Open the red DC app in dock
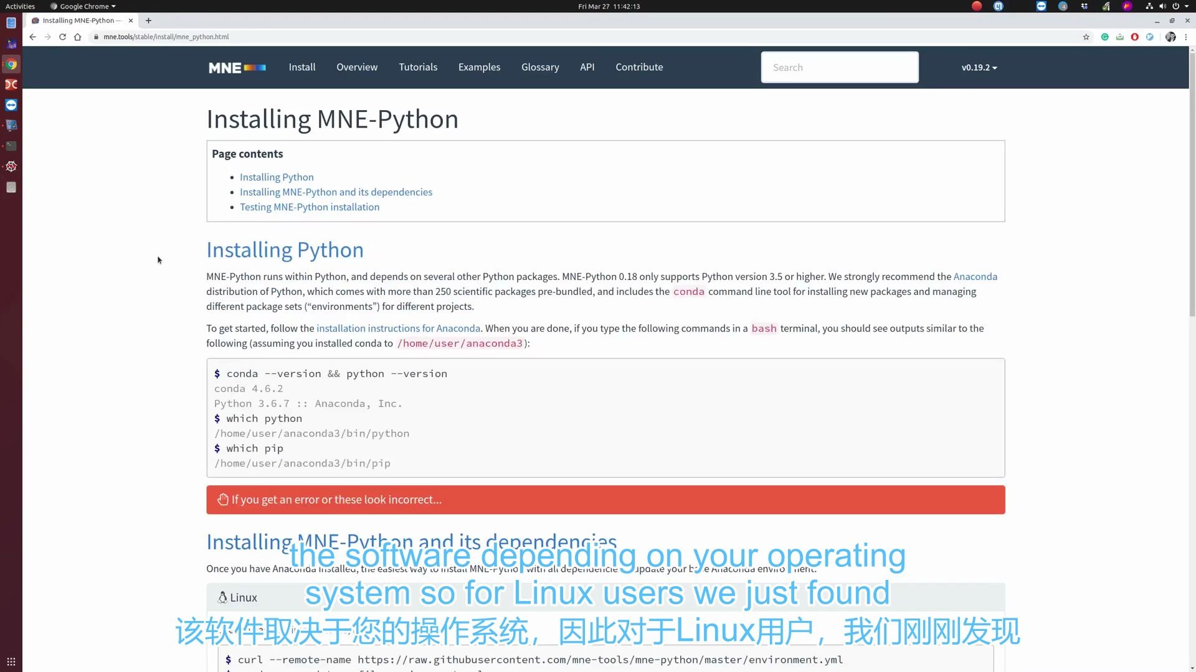 pos(11,85)
